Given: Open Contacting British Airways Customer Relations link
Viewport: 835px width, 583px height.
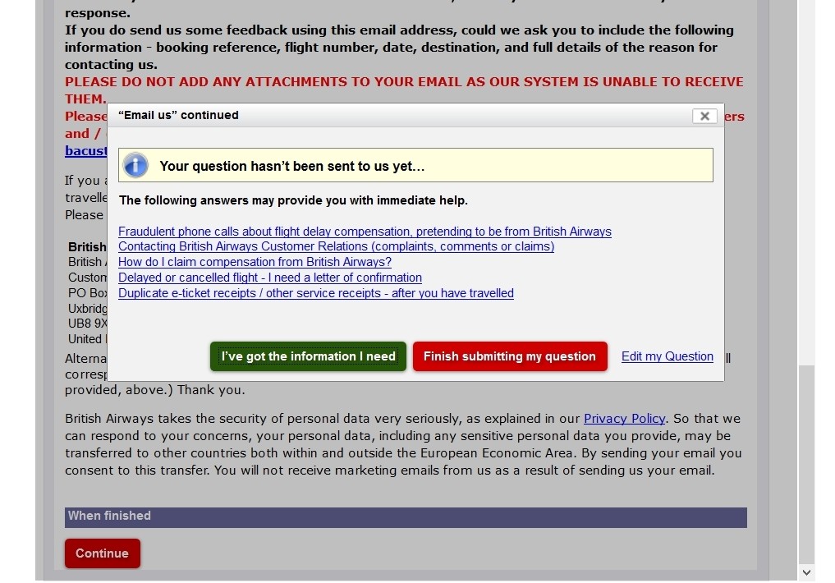Looking at the screenshot, I should point(336,246).
